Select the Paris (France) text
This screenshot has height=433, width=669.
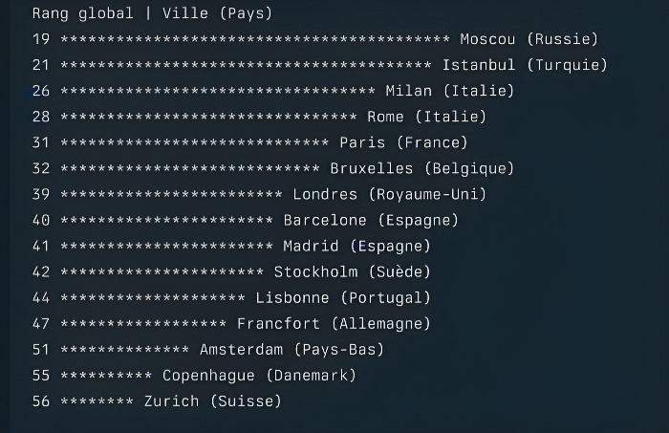pyautogui.click(x=403, y=142)
